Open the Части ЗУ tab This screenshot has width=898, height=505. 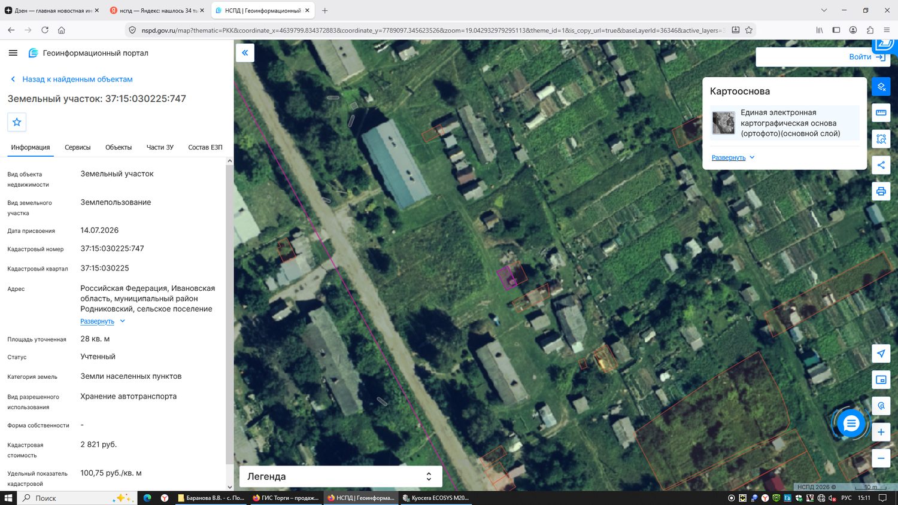pyautogui.click(x=160, y=147)
